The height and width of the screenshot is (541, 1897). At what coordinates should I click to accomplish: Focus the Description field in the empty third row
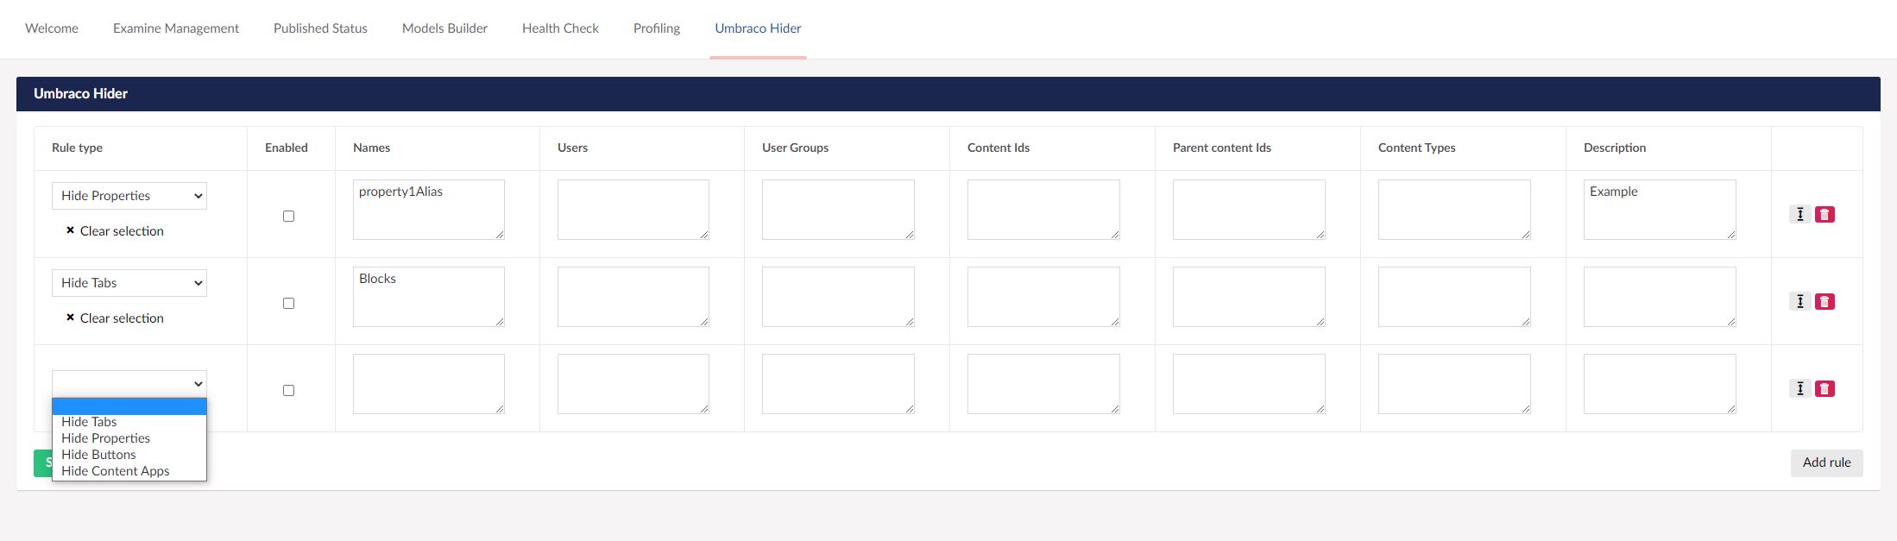coord(1660,384)
